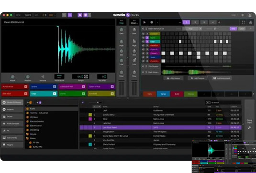Open the Plugins library section
256x173 pixels.
pyautogui.click(x=12, y=145)
